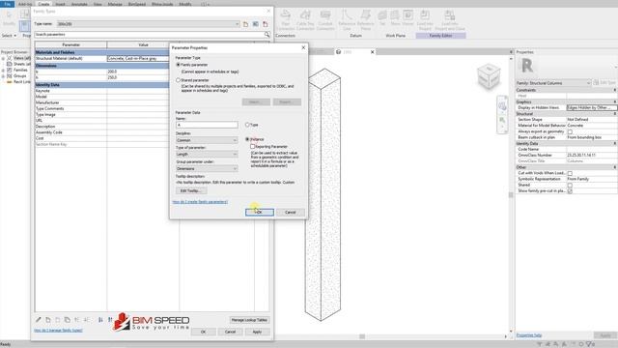Click the Sort parameters descending icon

tap(110, 320)
